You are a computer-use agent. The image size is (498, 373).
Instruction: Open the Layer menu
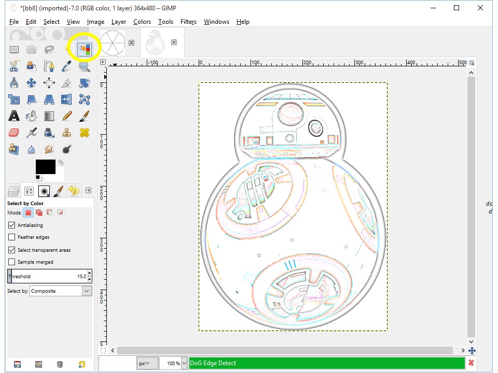click(119, 22)
